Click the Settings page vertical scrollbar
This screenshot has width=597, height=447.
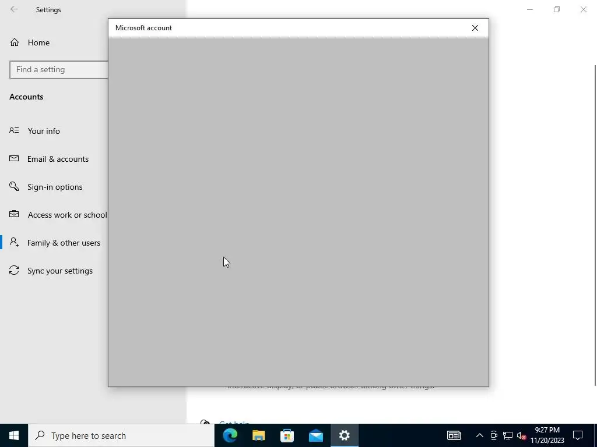(595, 225)
